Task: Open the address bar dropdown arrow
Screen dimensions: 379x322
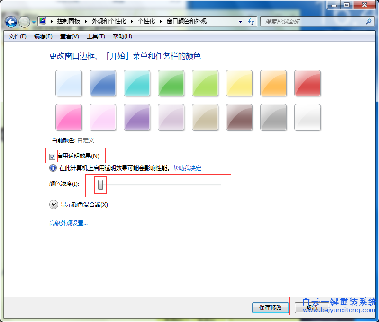Action: (x=240, y=22)
